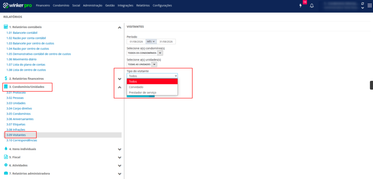The image size is (373, 179).
Task: Click the 4. Itens individuais heading
Action: click(x=23, y=149)
